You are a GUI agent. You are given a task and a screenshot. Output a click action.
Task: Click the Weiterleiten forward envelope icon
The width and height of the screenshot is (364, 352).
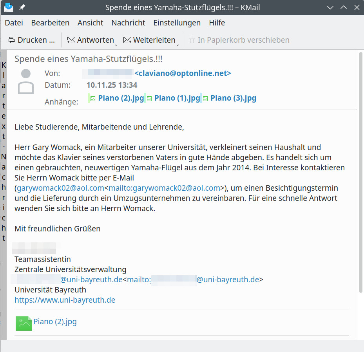(127, 40)
